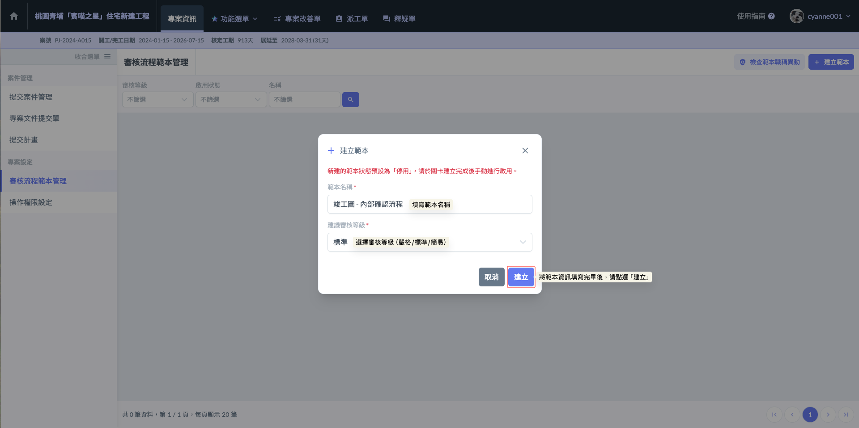Close the 建立範本 dialog with X
859x428 pixels.
click(x=525, y=151)
